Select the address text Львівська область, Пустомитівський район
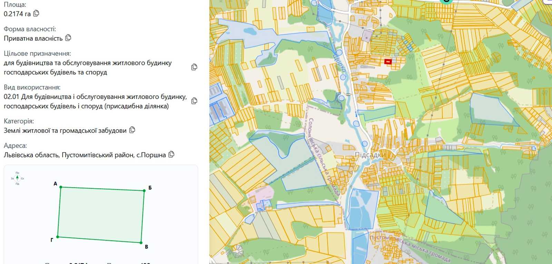552x264 pixels. [x=69, y=155]
